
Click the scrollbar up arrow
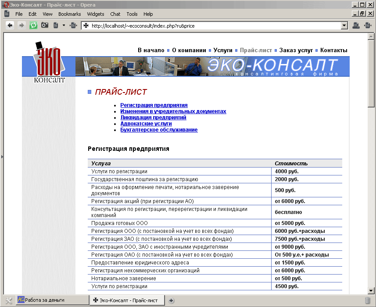[371, 36]
